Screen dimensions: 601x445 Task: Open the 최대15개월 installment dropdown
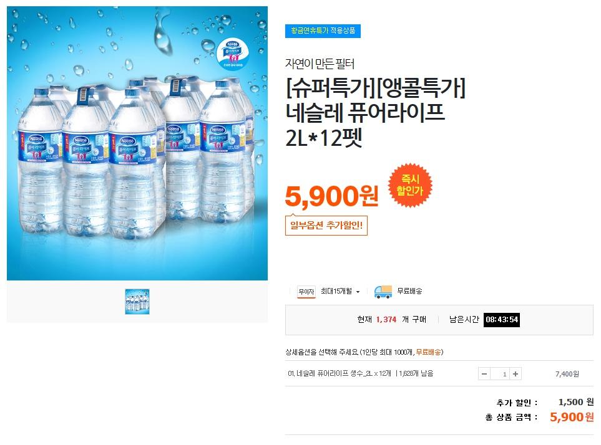point(340,291)
